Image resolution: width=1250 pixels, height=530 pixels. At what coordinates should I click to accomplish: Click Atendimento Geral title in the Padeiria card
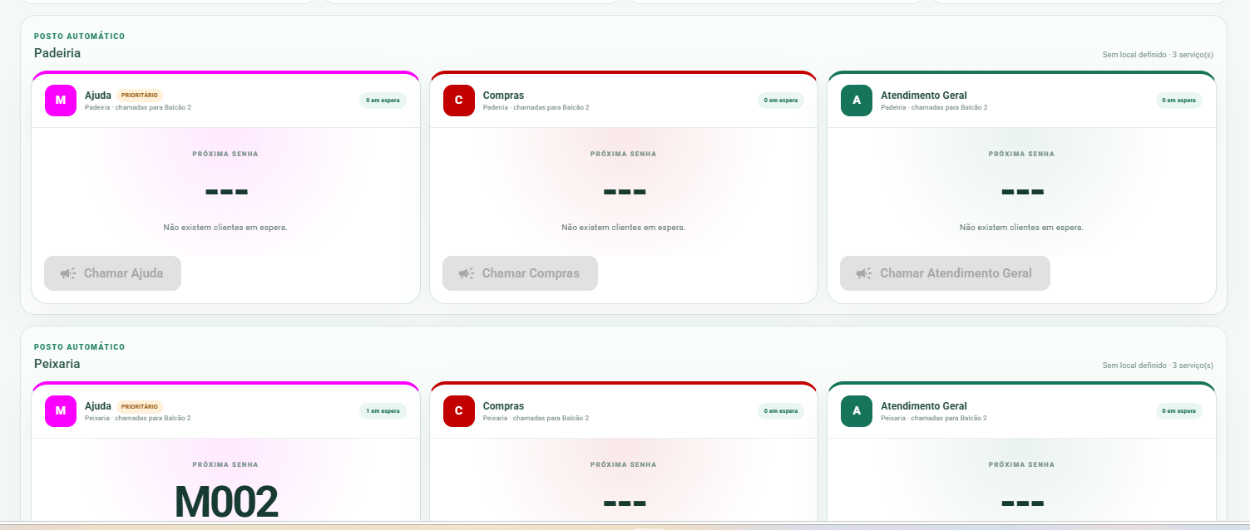point(924,96)
